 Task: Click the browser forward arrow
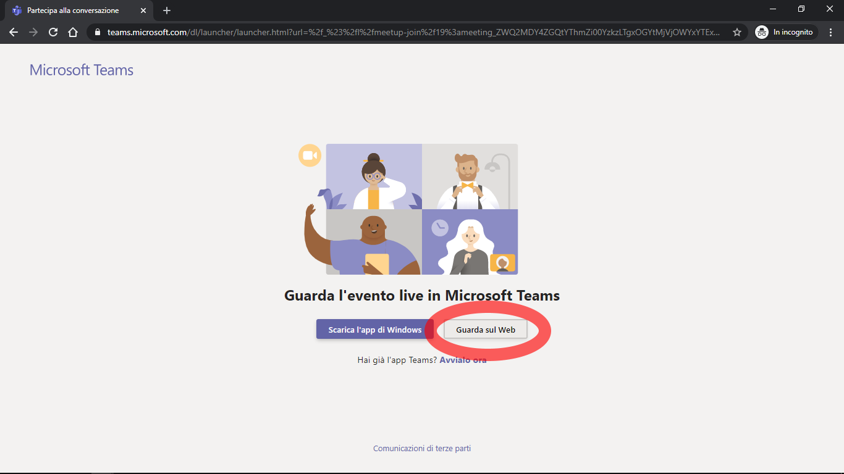tap(33, 32)
